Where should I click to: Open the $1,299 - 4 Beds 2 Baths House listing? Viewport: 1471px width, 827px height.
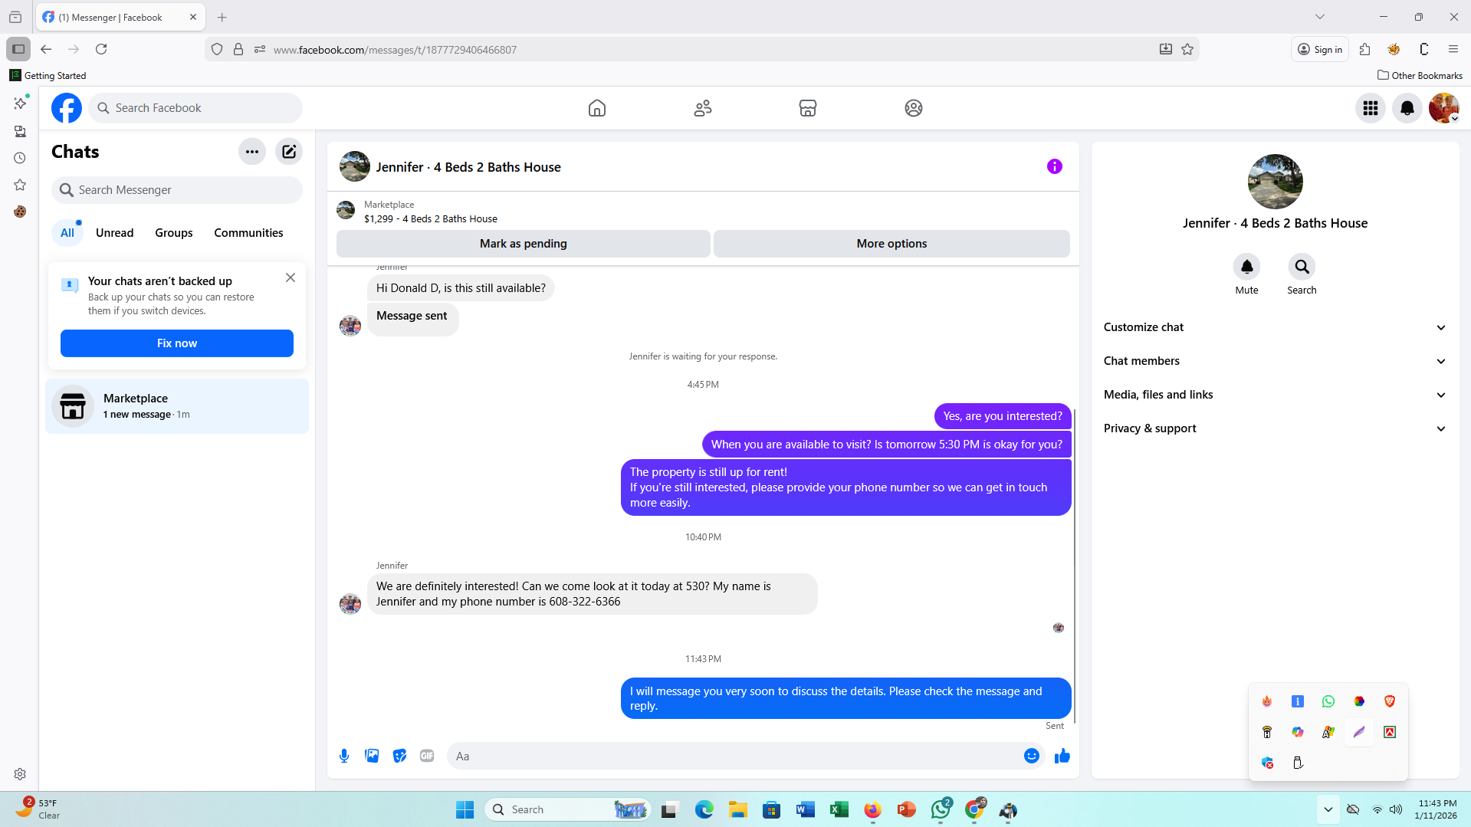point(430,219)
